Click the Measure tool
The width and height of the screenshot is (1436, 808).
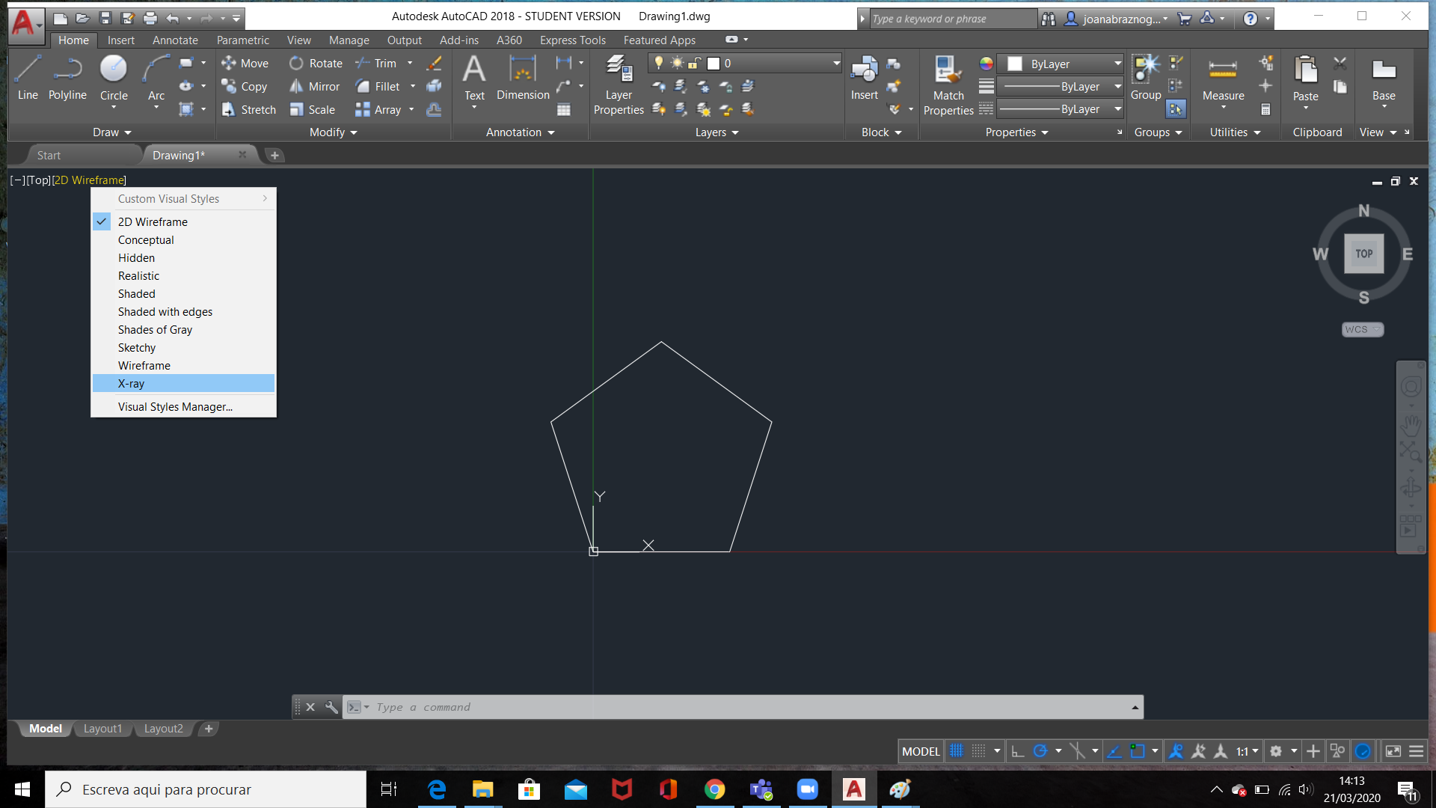(1223, 78)
